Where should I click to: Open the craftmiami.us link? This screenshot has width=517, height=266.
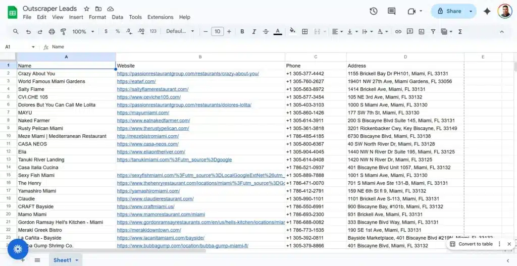(x=145, y=206)
